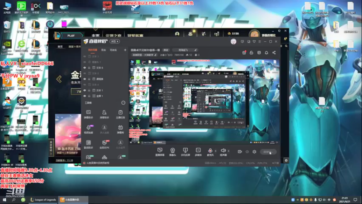Open the 歌词助手 tool
This screenshot has height=204, width=362.
click(x=88, y=144)
